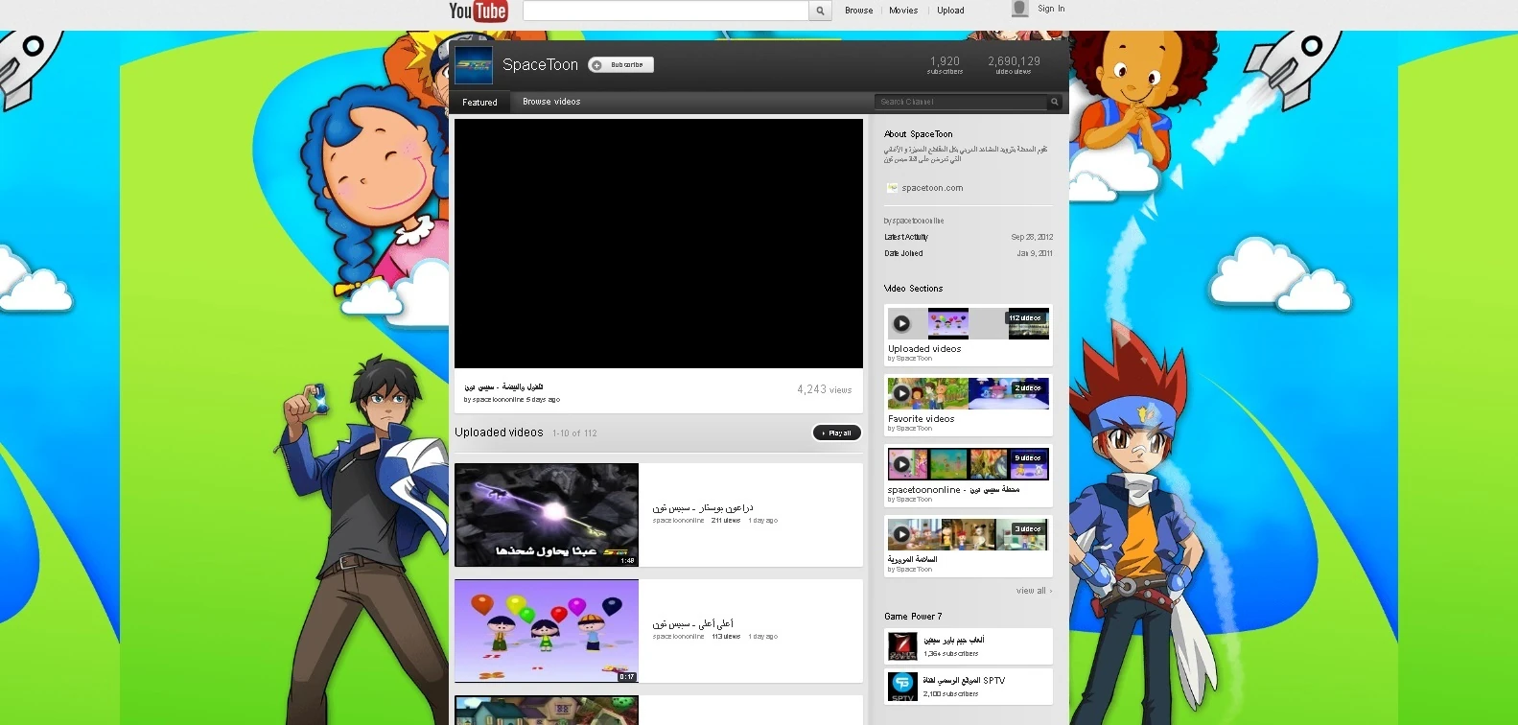Click the 9 videos section thumbnail strip

[969, 464]
